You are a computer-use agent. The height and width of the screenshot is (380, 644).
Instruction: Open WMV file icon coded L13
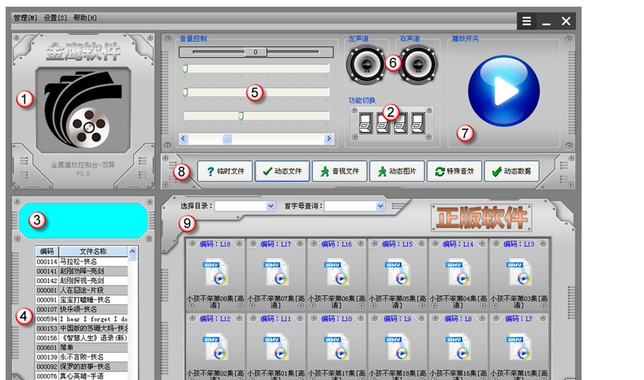click(x=519, y=271)
